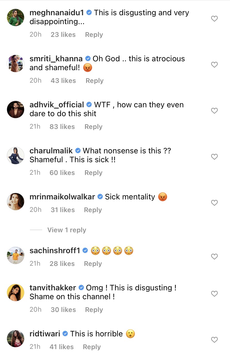Image resolution: width=230 pixels, height=358 pixels.
Task: Reply to tanvithakker's comment
Action: (x=94, y=310)
